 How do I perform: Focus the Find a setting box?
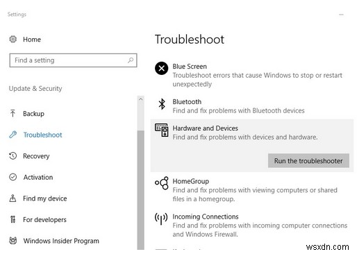(x=73, y=60)
